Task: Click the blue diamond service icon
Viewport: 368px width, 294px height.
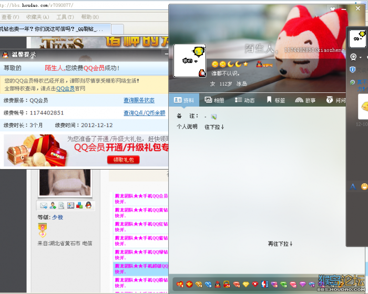Action: pyautogui.click(x=208, y=285)
